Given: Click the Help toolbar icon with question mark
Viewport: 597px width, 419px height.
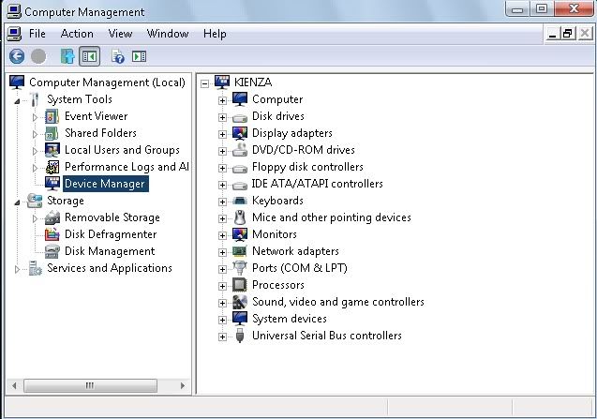Looking at the screenshot, I should 118,57.
